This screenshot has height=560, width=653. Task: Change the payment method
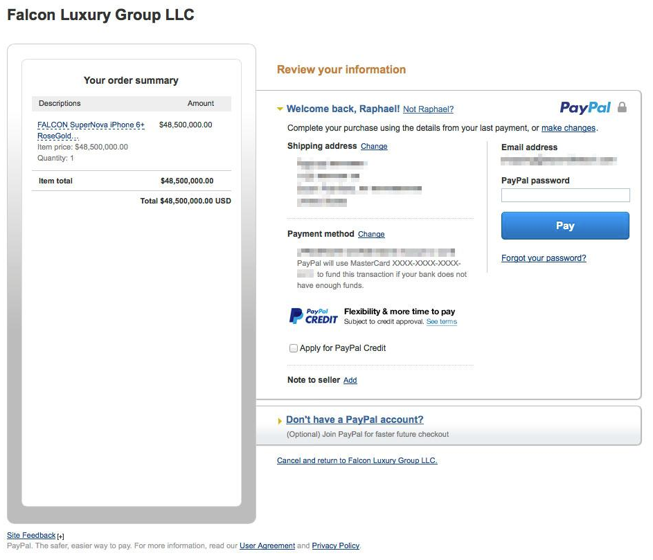371,234
